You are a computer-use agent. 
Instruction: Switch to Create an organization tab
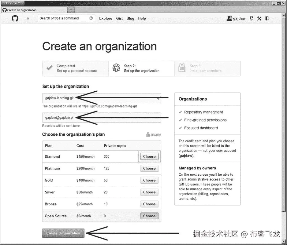click(34, 10)
